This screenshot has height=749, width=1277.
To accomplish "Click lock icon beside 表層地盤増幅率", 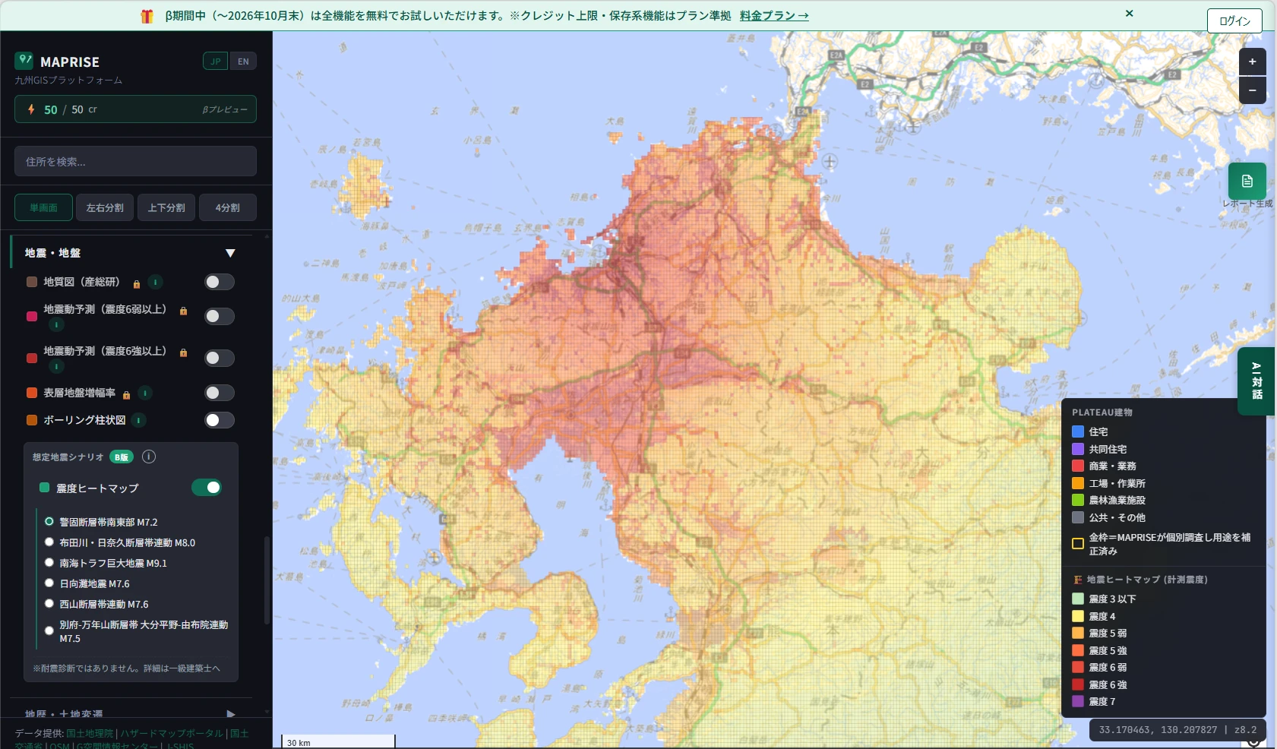I will [x=126, y=394].
